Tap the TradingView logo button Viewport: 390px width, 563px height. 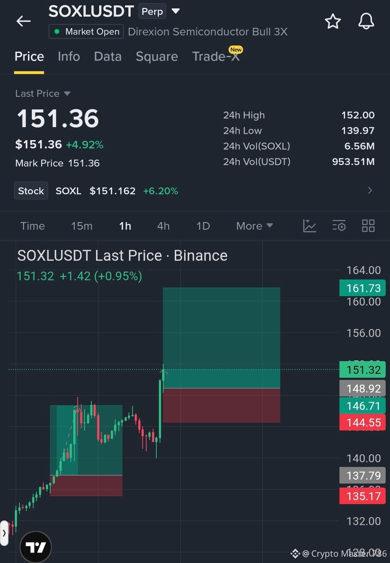coord(36,547)
